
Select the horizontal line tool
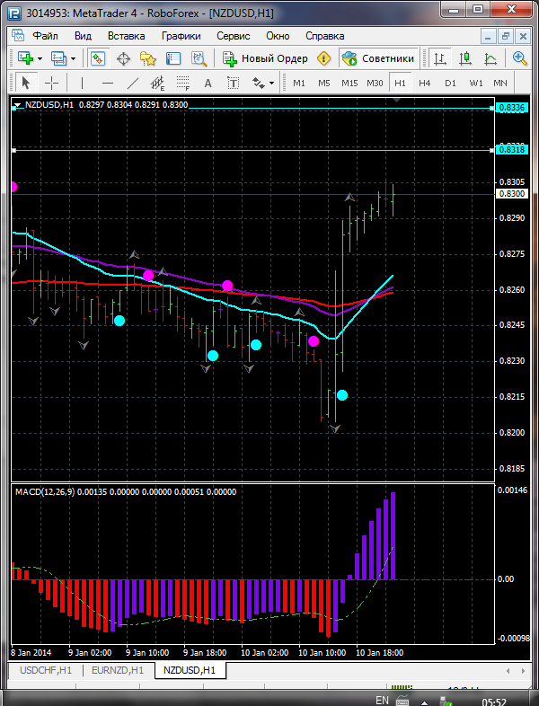[x=107, y=83]
